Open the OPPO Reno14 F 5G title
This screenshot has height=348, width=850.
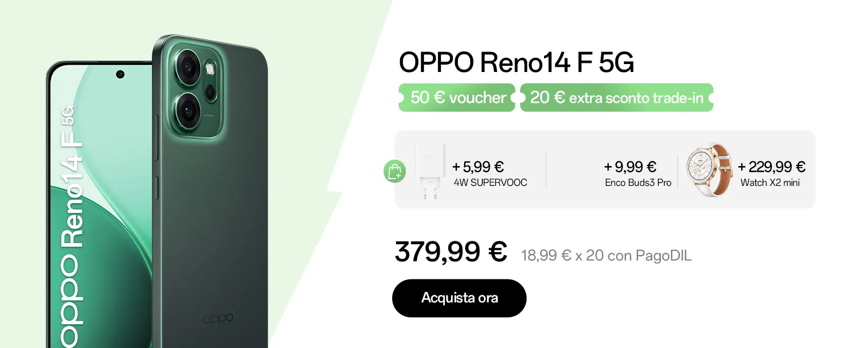[516, 63]
